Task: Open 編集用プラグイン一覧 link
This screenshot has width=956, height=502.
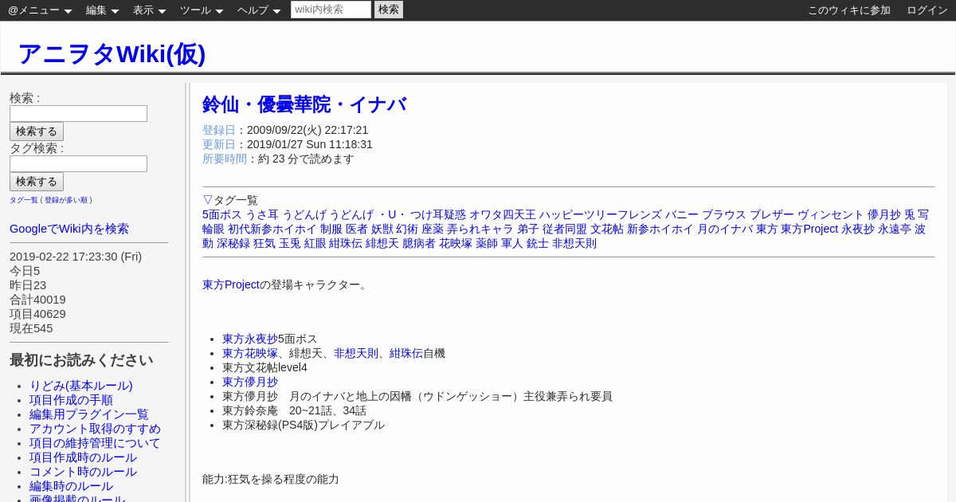Action: point(89,414)
